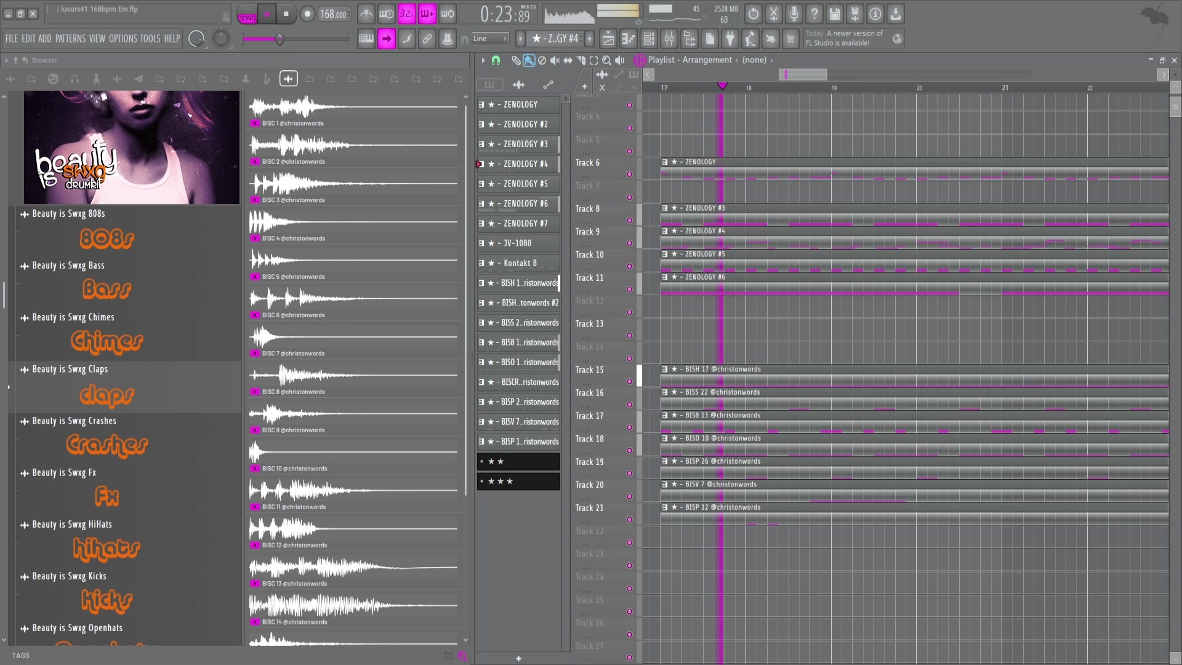Click the sample BISC 4 @christonwords
1182x665 pixels.
point(354,226)
